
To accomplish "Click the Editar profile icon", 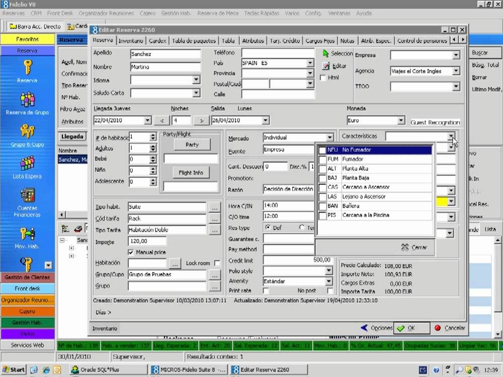I will [x=326, y=66].
